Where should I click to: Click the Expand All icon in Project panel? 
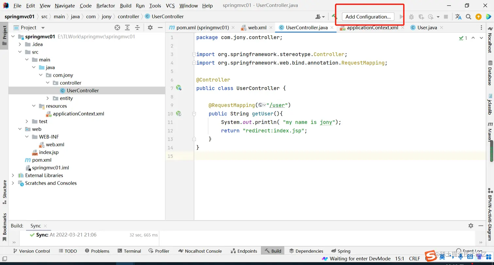coord(127,28)
